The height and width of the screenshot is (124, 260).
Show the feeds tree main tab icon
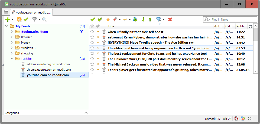tap(6, 12)
